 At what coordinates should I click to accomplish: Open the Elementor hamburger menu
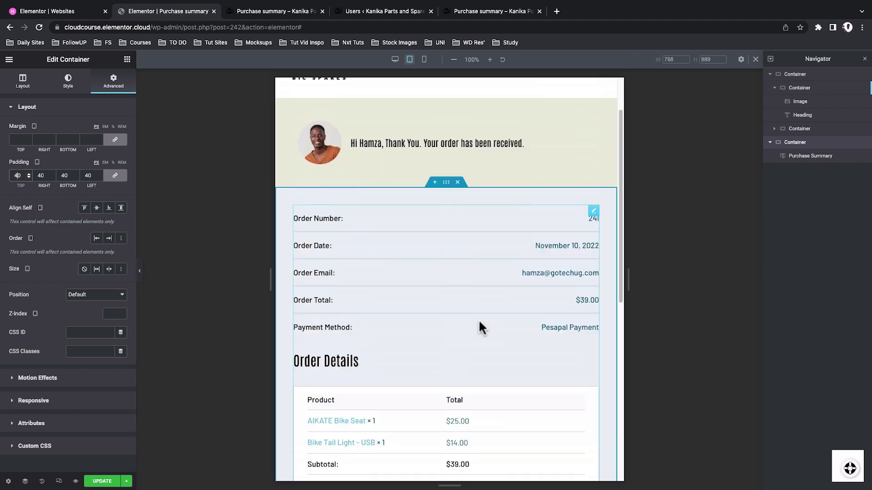9,59
